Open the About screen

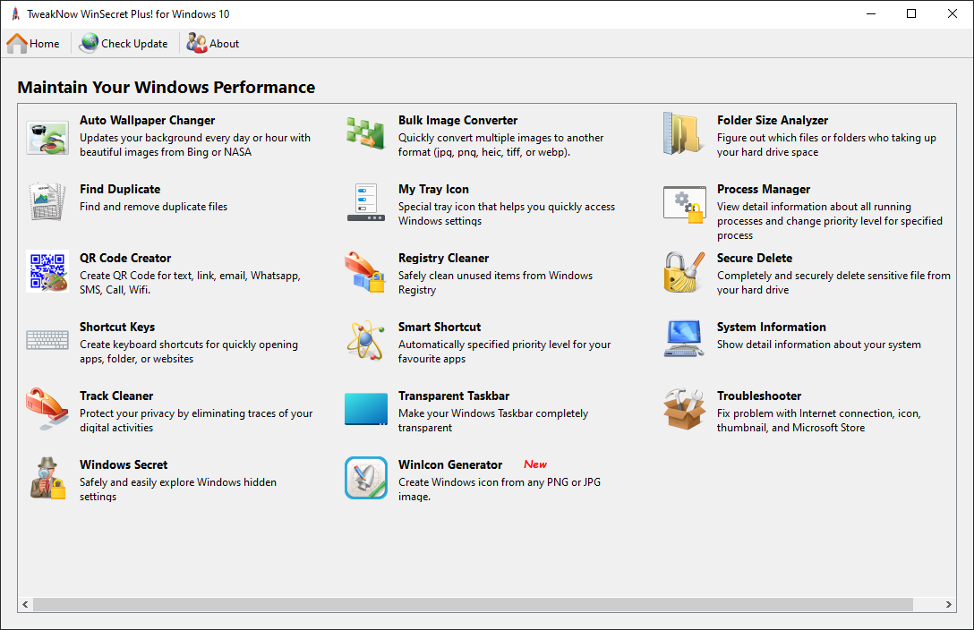[x=212, y=43]
